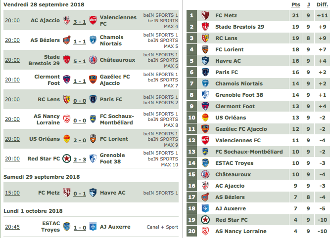Click the Grenoble Foot 38 crest in standings

click(x=205, y=95)
